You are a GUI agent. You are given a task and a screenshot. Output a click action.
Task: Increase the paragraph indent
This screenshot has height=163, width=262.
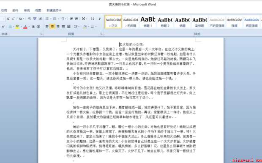click(76, 19)
